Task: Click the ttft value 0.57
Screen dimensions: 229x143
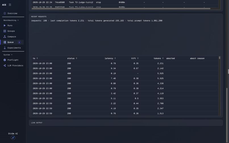Action: (x=136, y=68)
